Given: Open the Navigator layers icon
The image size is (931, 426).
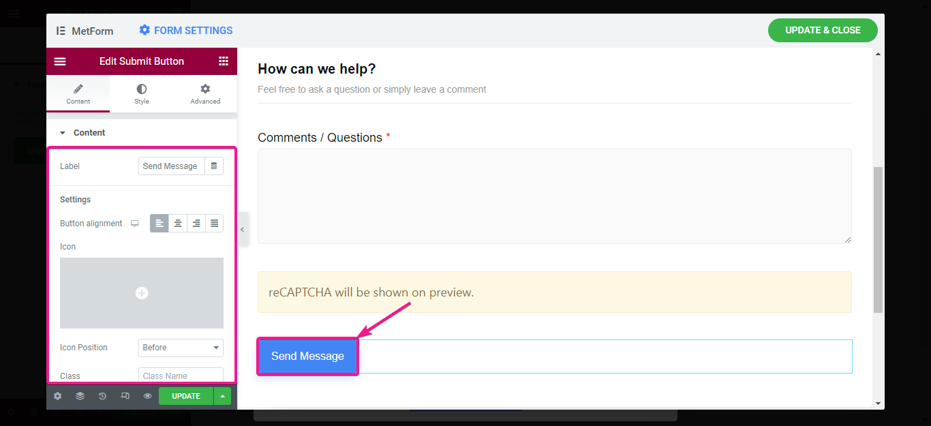Looking at the screenshot, I should (80, 396).
